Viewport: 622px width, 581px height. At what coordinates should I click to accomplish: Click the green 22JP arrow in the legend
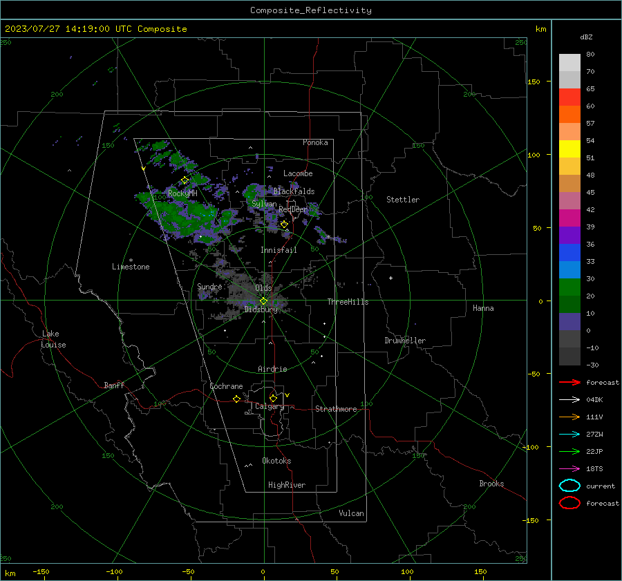coord(569,451)
